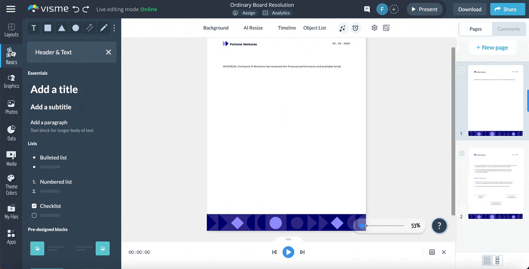This screenshot has width=529, height=269.
Task: Open the comments chat icon
Action: [x=367, y=9]
